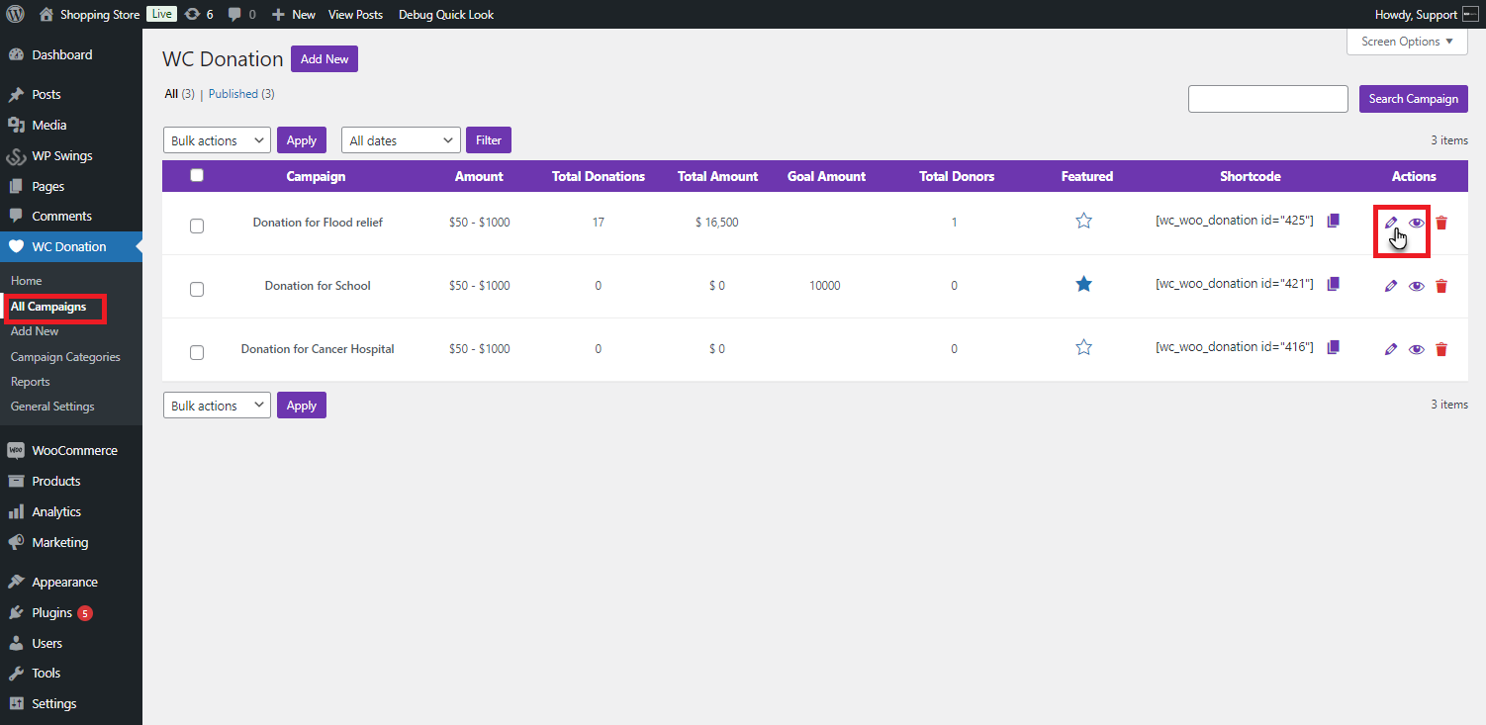The height and width of the screenshot is (725, 1486).
Task: Expand the Screen Options panel
Action: click(1407, 42)
